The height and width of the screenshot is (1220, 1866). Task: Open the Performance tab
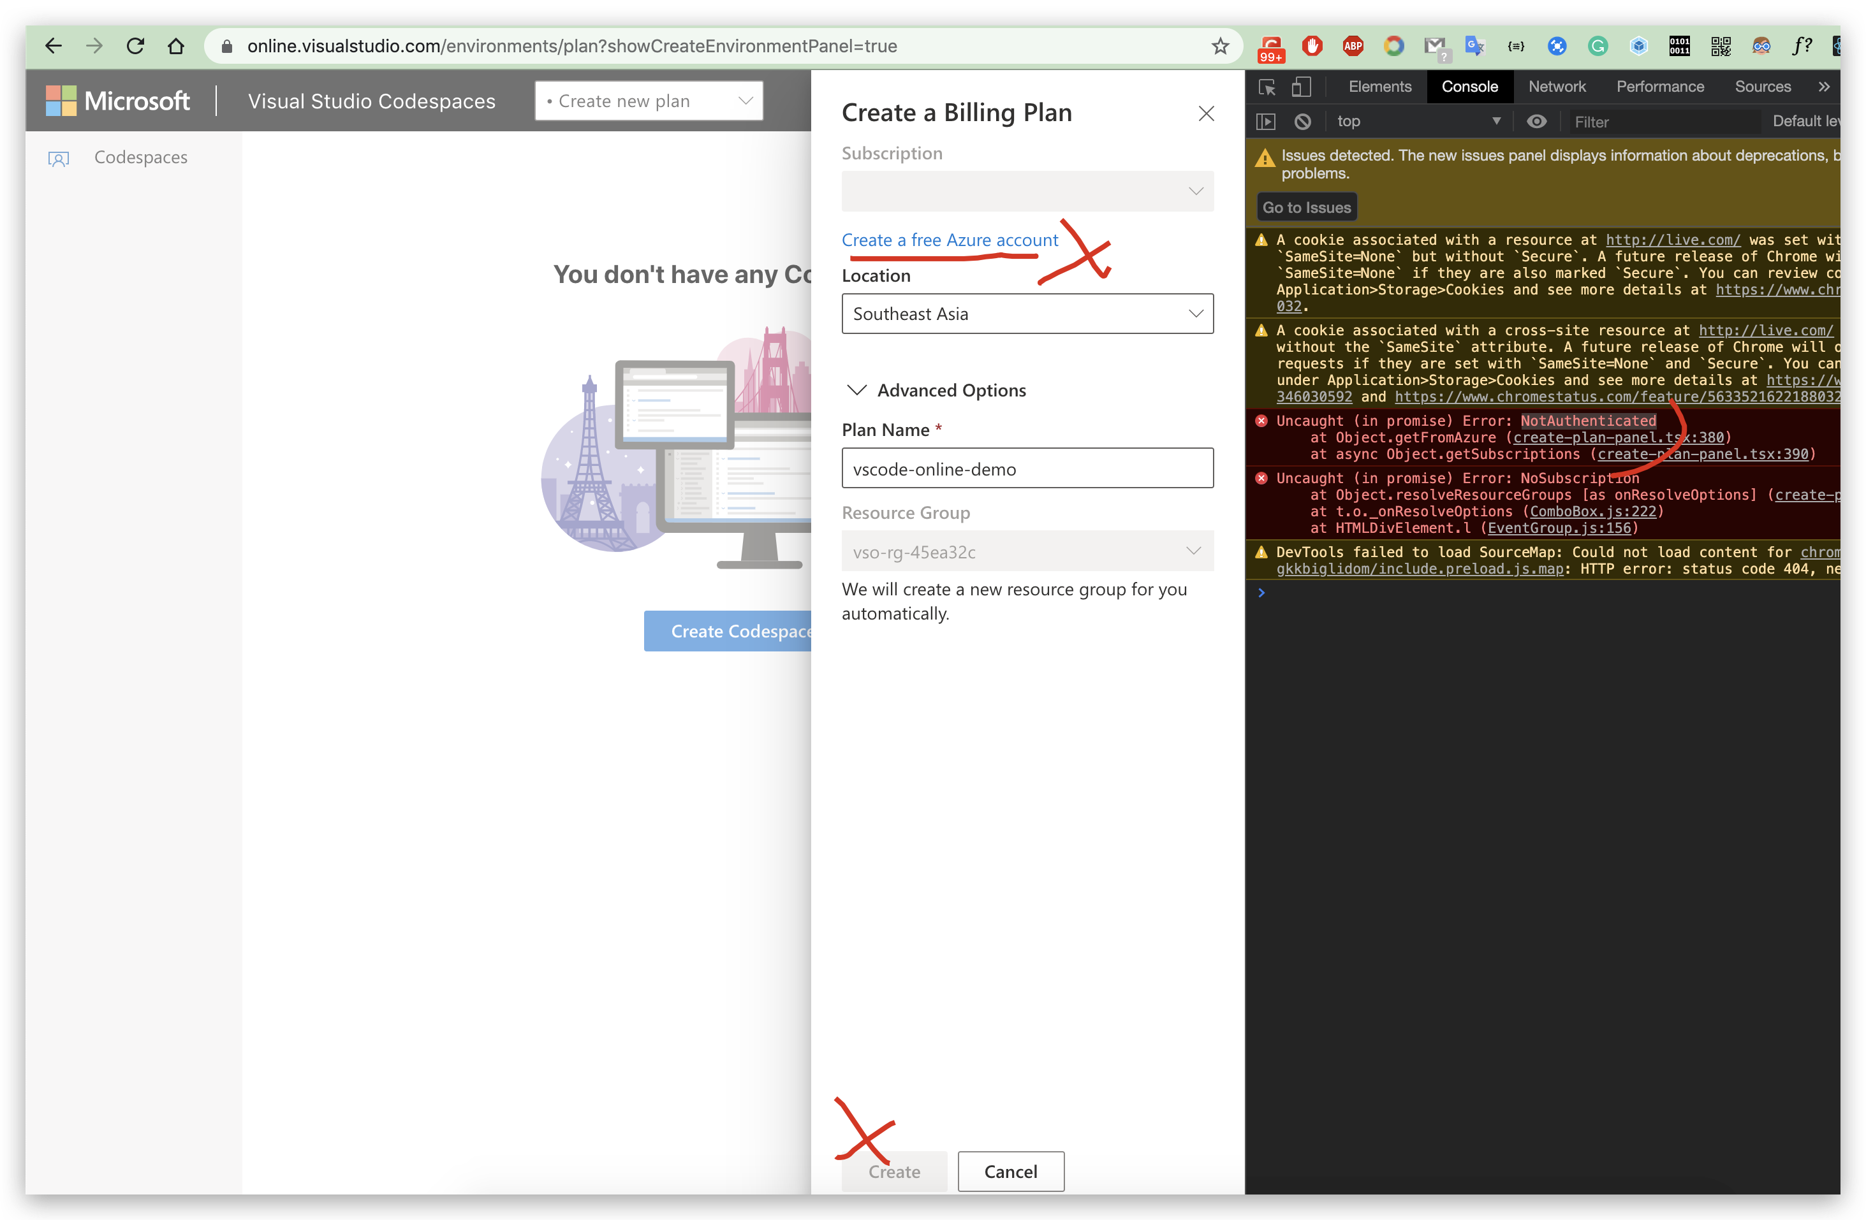coord(1660,87)
